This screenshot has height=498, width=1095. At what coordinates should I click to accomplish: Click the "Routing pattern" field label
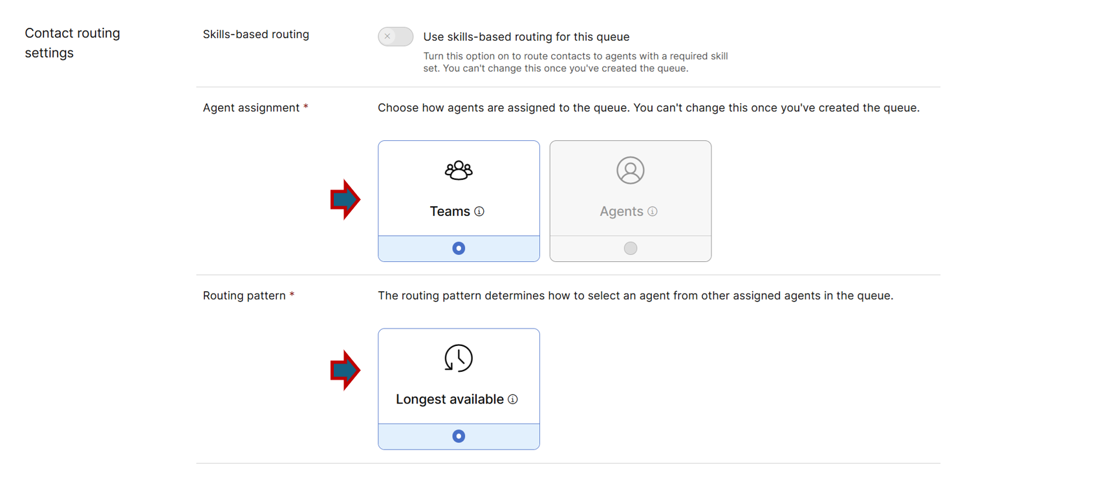244,296
